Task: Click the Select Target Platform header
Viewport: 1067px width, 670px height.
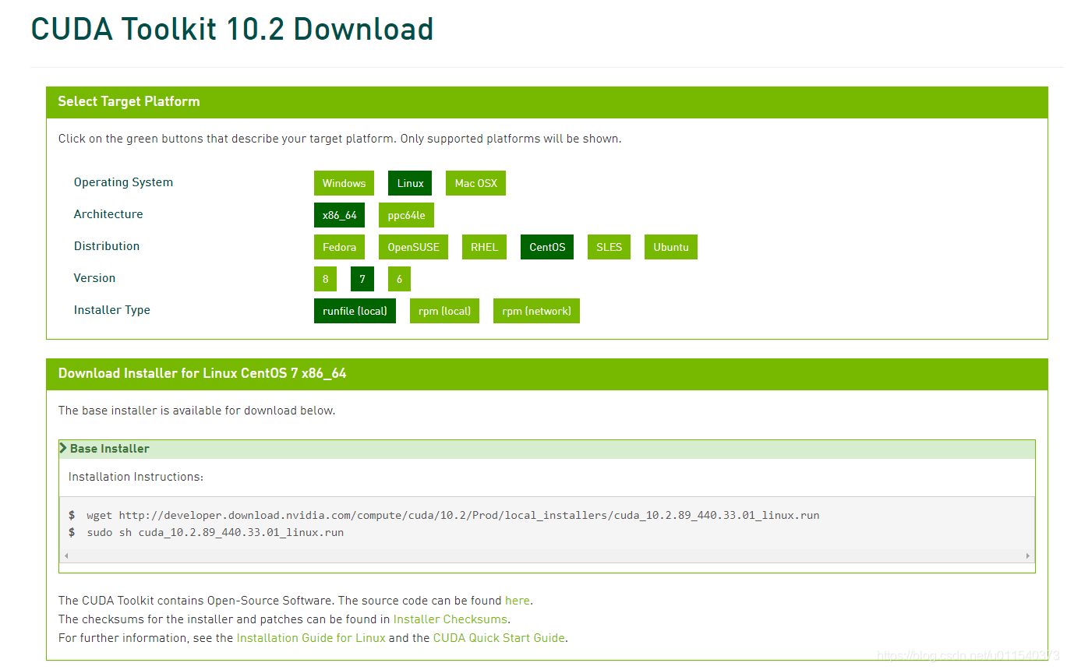Action: [x=547, y=102]
